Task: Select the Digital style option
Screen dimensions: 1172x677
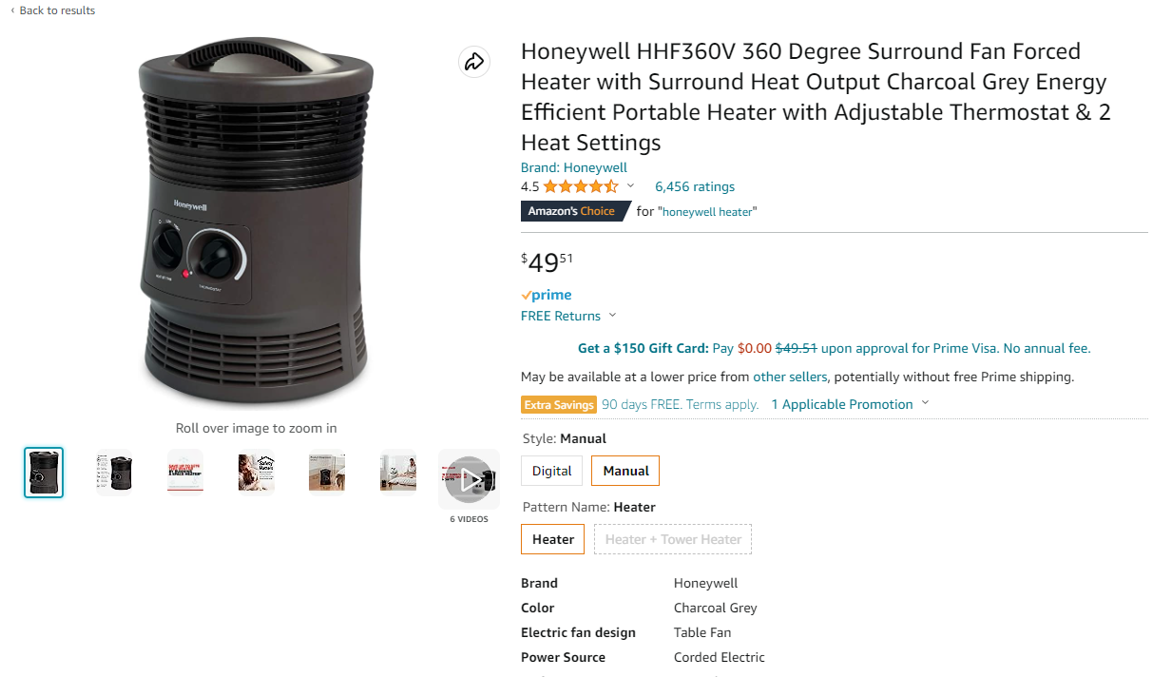Action: [551, 471]
